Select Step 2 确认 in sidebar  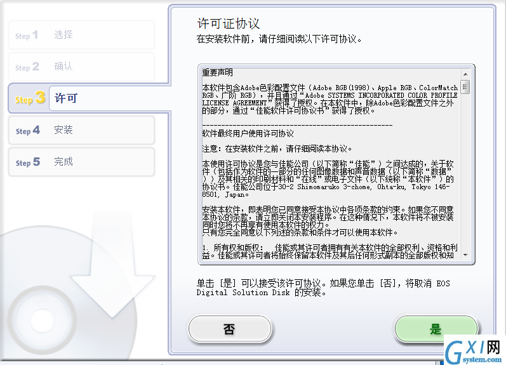coord(81,67)
